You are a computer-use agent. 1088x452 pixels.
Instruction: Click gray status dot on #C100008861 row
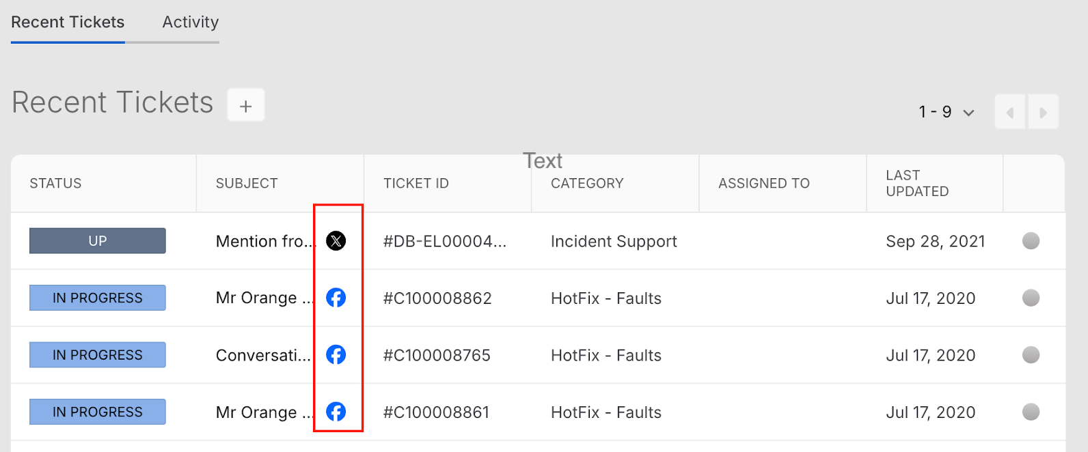coord(1031,412)
